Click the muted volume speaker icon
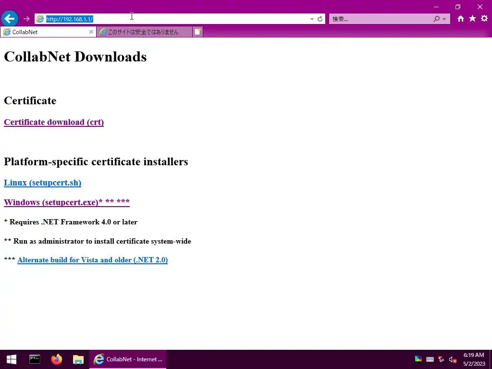This screenshot has width=492, height=369. tap(453, 359)
